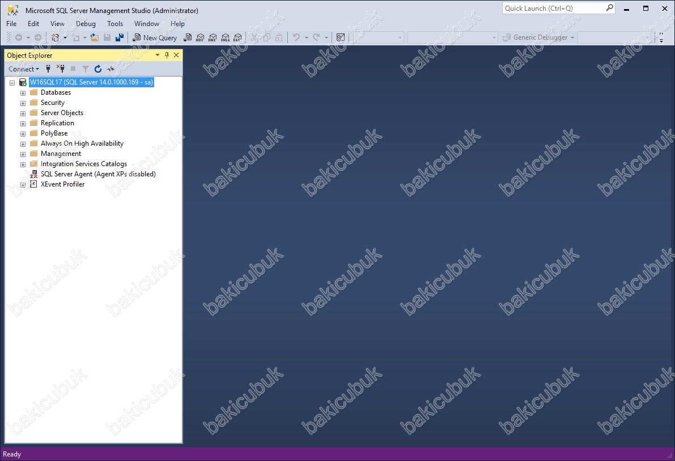The height and width of the screenshot is (461, 675).
Task: Select the W16SQL17 server node
Action: click(91, 82)
